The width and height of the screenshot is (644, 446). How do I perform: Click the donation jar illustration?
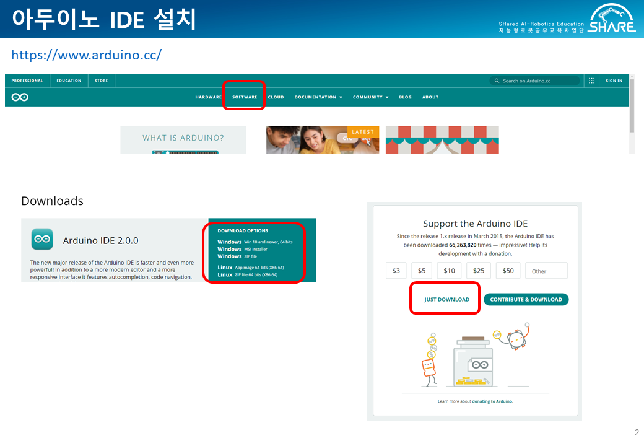click(x=474, y=361)
